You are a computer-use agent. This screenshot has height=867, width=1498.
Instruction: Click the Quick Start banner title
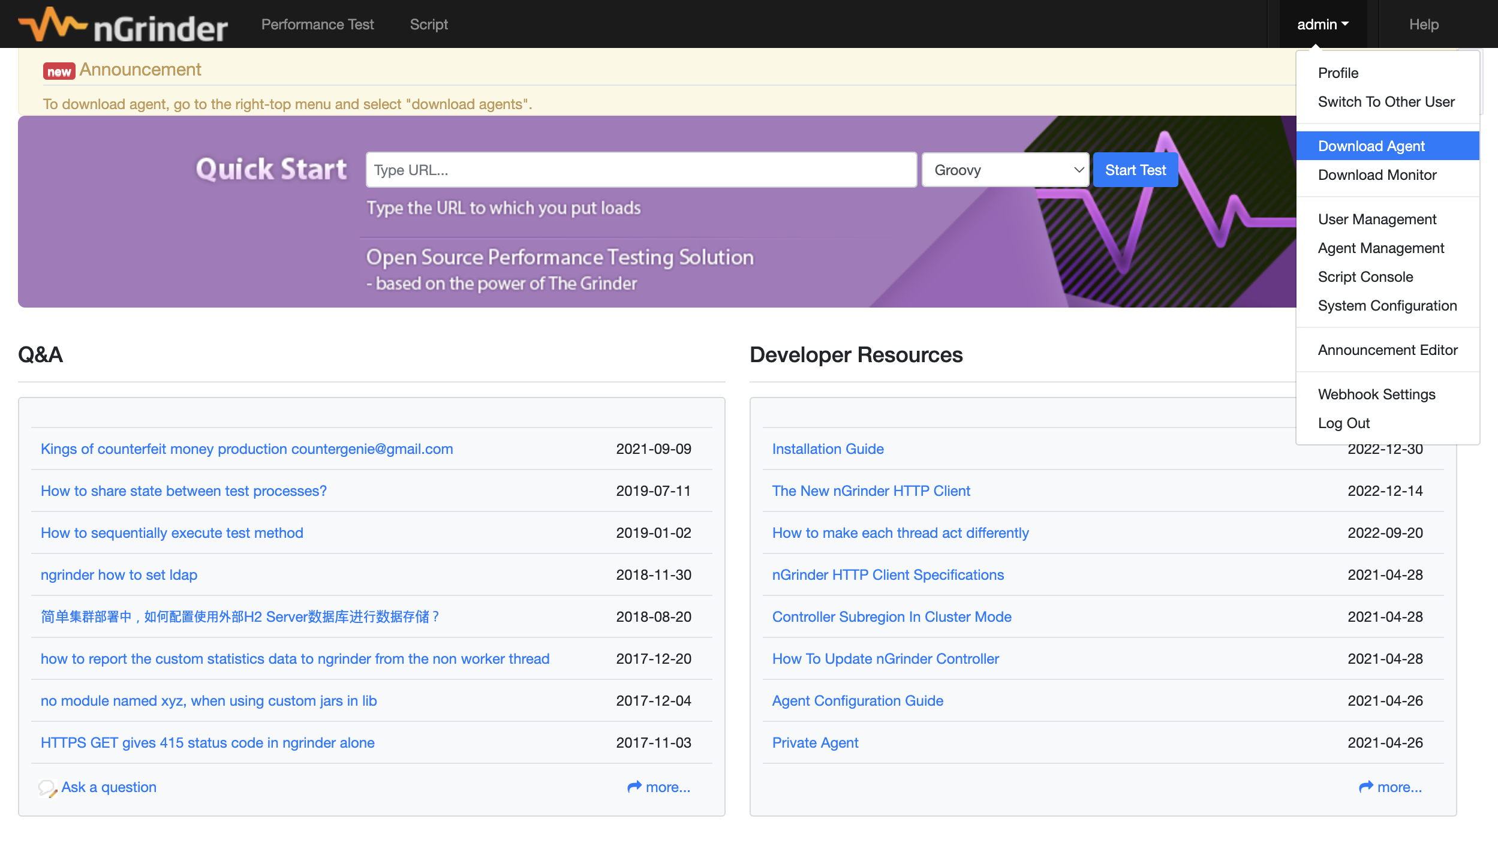pos(271,170)
